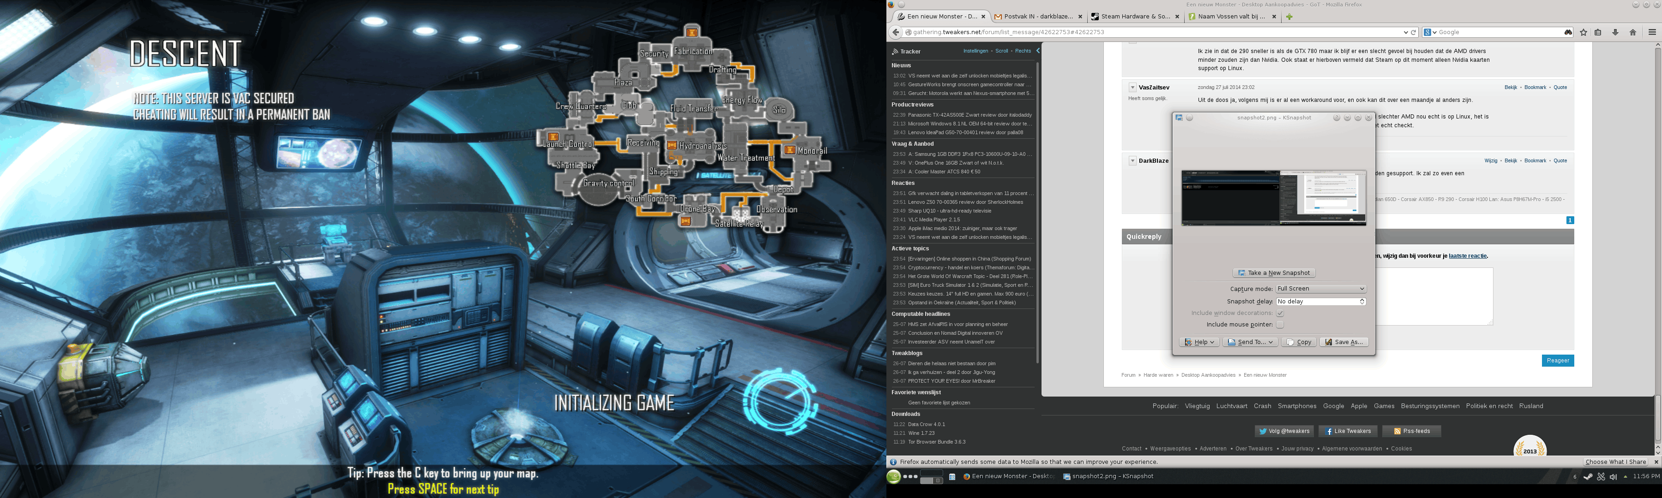Uncheck Include window decorations in KSnapshot

1279,313
